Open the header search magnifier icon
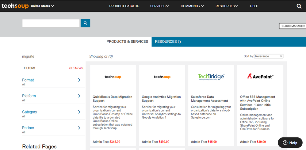 [x=299, y=6]
